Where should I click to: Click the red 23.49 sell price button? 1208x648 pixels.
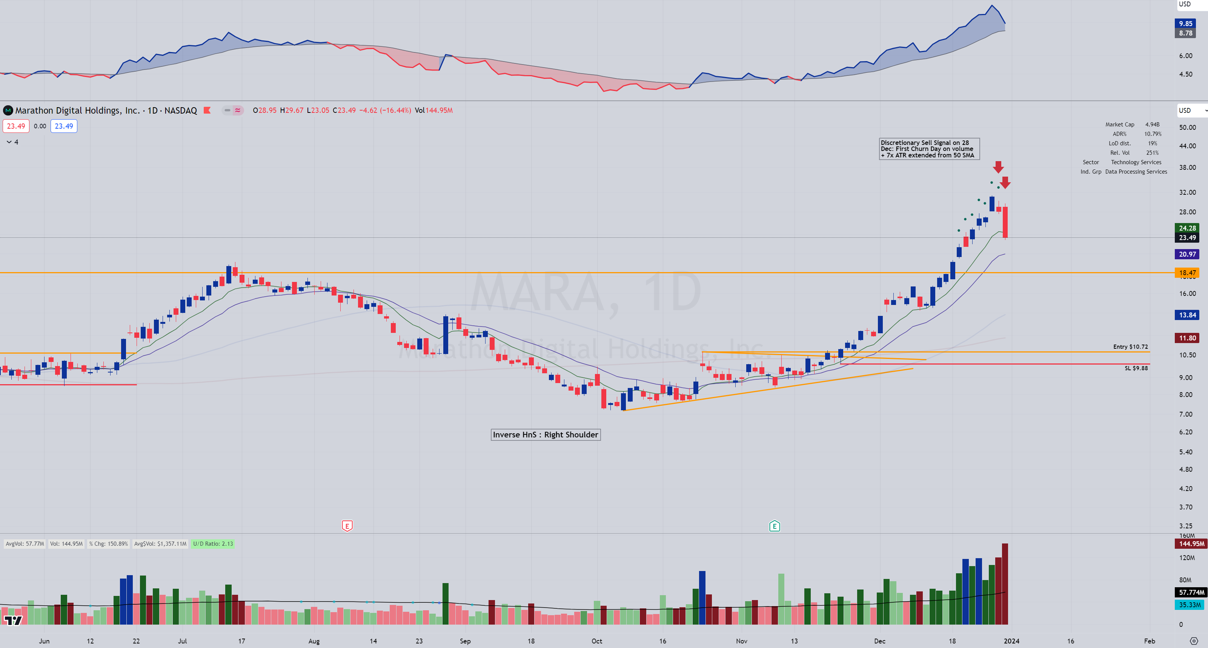coord(16,126)
